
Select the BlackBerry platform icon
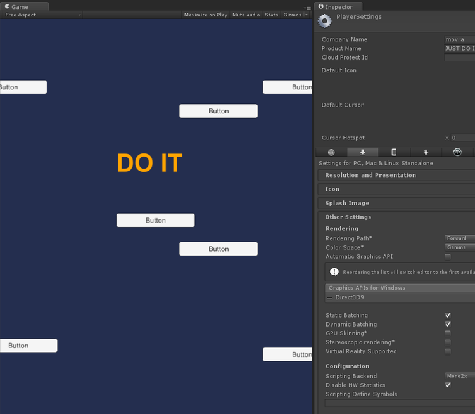(457, 152)
